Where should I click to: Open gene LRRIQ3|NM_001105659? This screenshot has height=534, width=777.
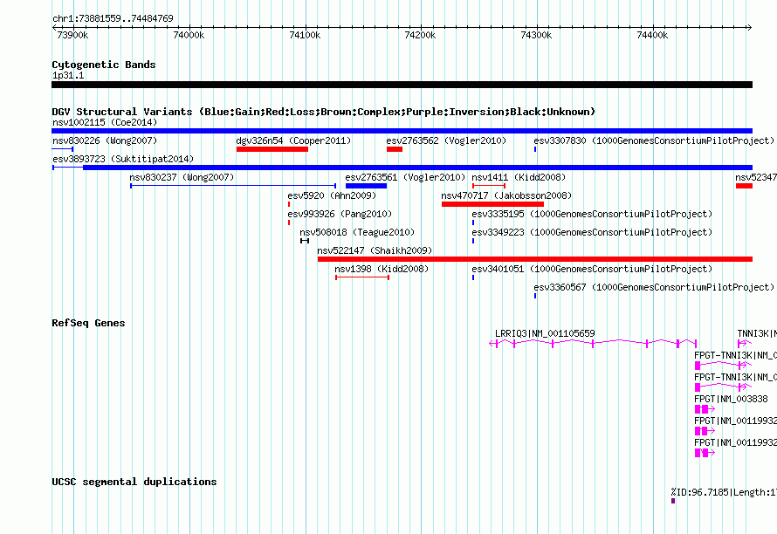click(x=545, y=334)
